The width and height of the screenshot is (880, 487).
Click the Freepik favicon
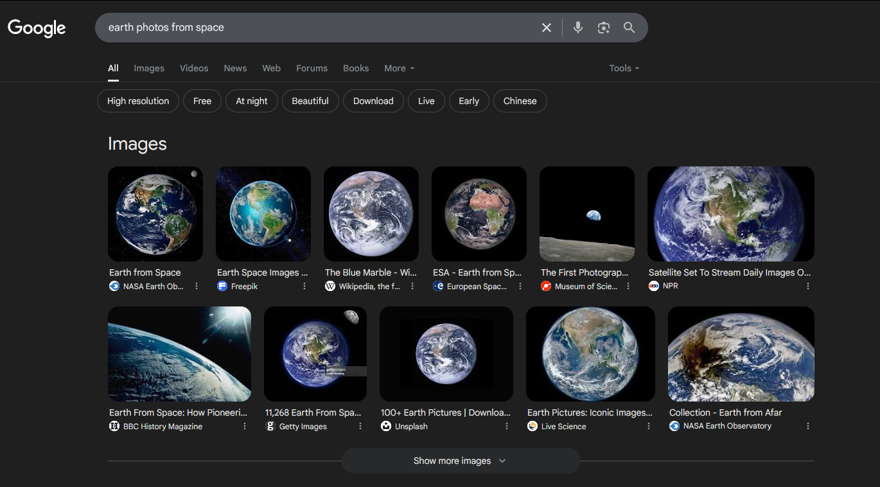point(222,287)
